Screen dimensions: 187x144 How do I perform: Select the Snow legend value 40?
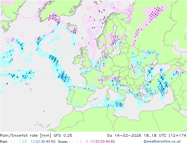click(108, 142)
